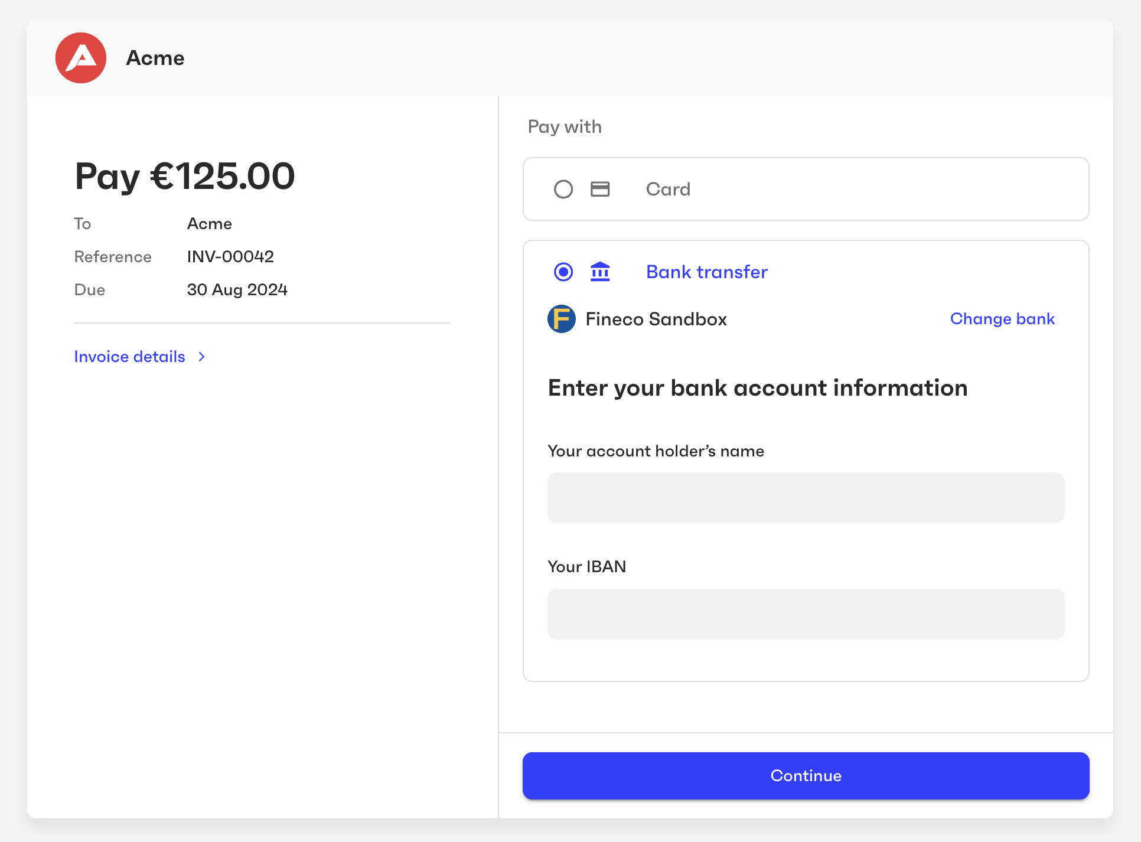Click the red Acme logo icon
The height and width of the screenshot is (842, 1141).
pos(81,58)
